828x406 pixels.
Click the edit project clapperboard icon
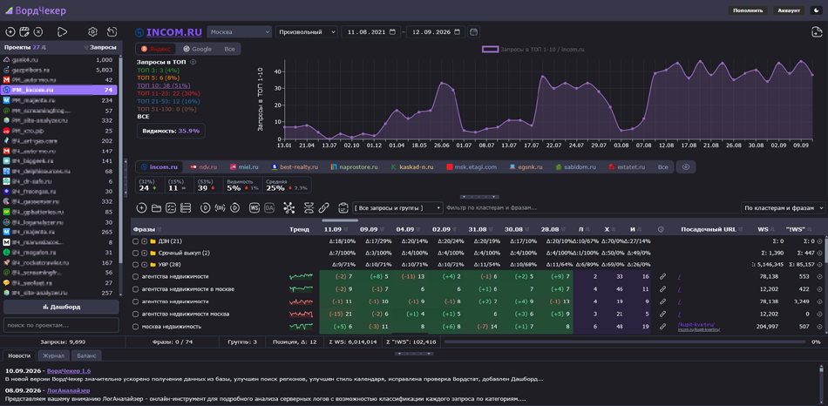coord(24,31)
